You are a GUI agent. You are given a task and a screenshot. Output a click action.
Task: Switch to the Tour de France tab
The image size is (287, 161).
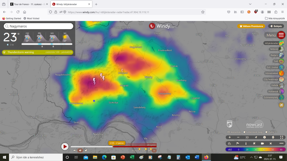[28, 4]
